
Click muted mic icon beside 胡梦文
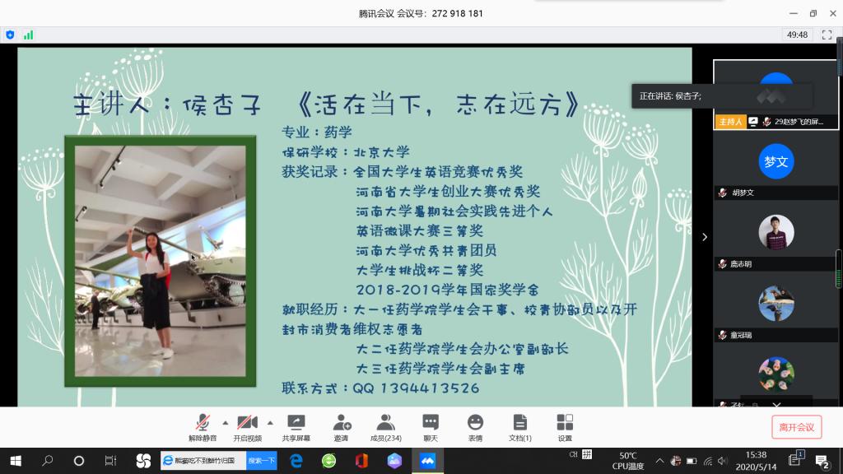coord(723,193)
